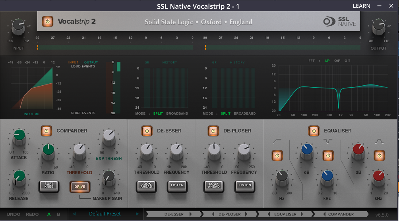Move Compander left in the processing order
Screen dimensions: 399x221
[x=324, y=214]
